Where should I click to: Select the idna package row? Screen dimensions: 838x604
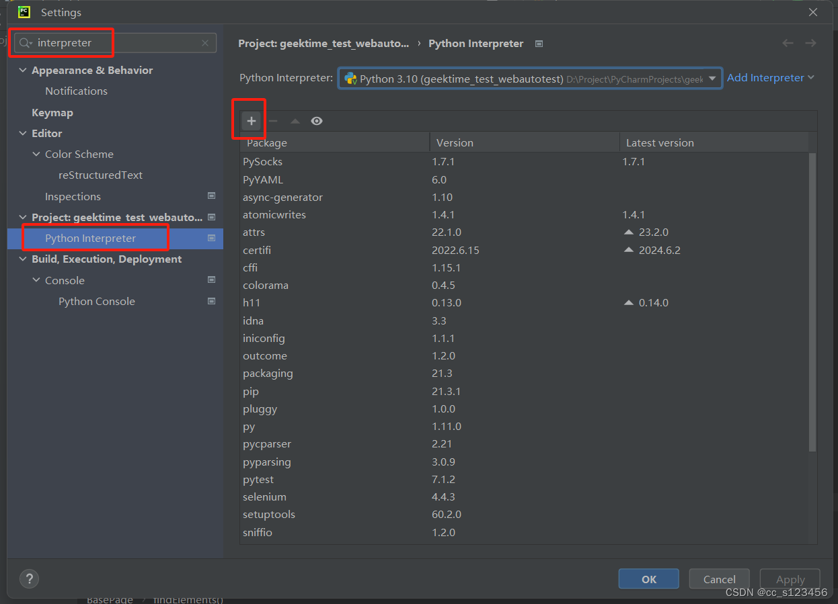[525, 320]
